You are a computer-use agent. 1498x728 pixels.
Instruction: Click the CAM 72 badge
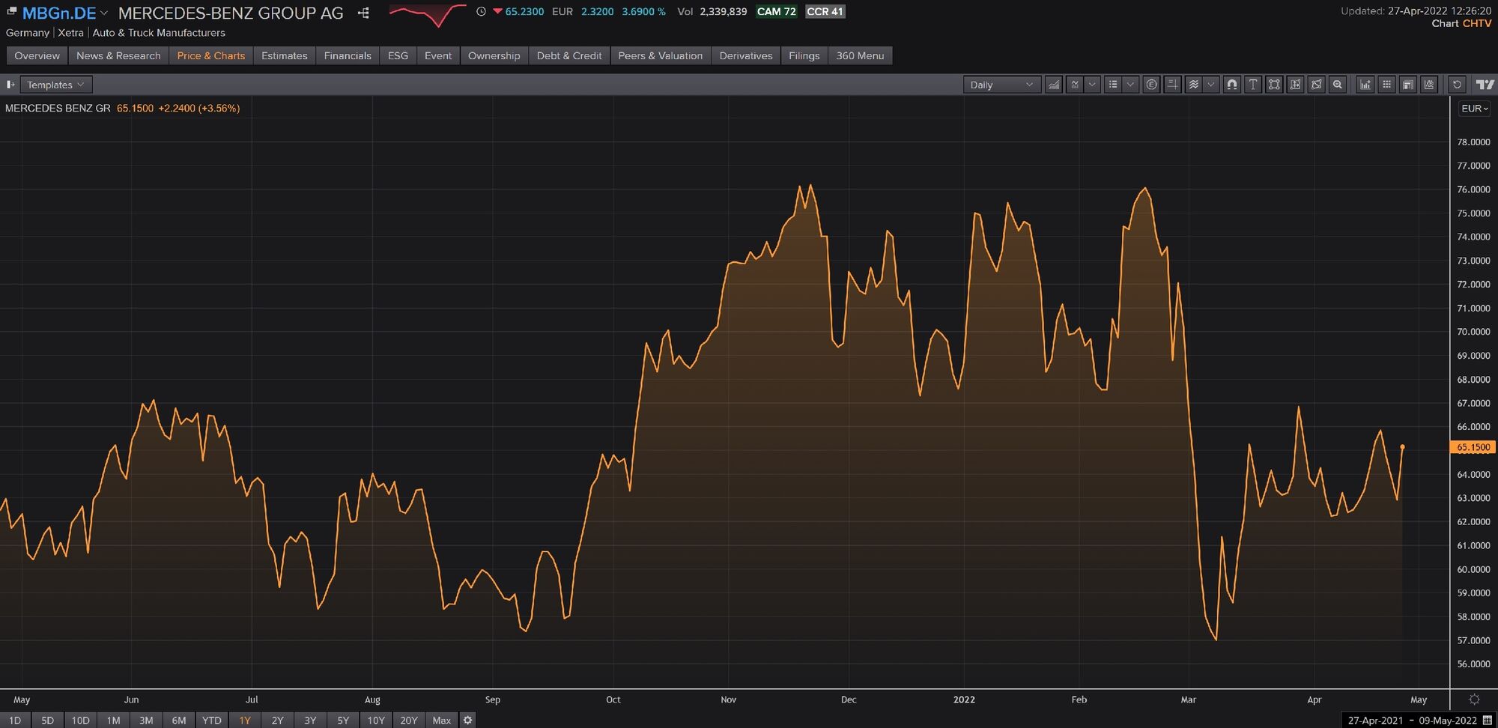776,11
